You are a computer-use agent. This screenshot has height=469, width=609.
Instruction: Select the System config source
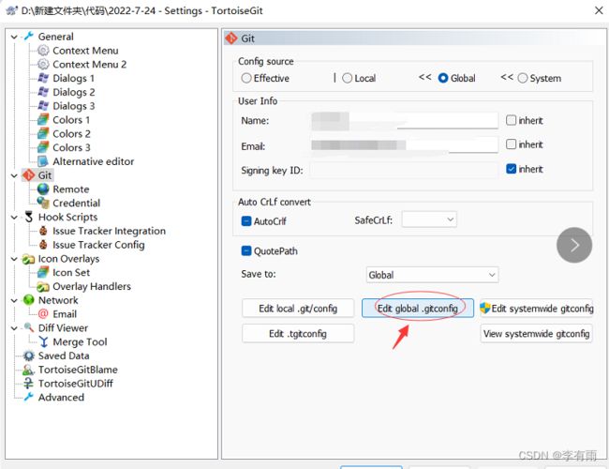pyautogui.click(x=523, y=78)
